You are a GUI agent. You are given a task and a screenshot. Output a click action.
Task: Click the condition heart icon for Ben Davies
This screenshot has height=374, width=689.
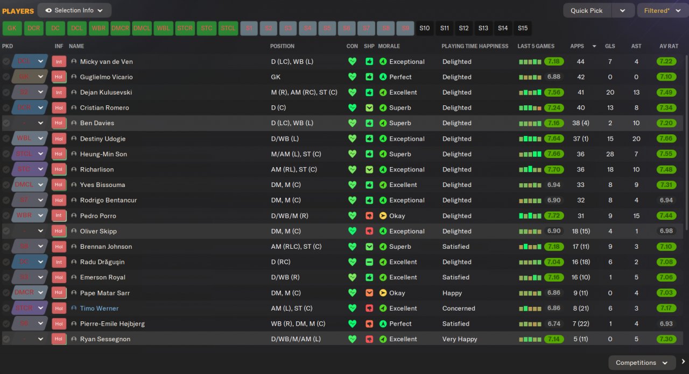pyautogui.click(x=353, y=123)
